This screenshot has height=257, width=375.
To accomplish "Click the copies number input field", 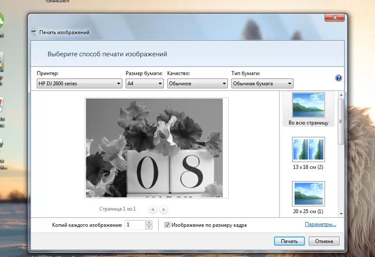I will [135, 225].
